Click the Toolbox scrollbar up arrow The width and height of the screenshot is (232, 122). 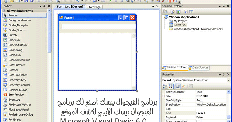click(49, 11)
